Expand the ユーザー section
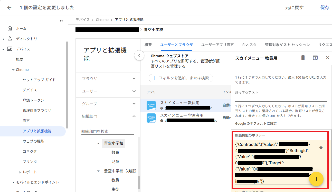This screenshot has width=332, height=192. coord(134,91)
